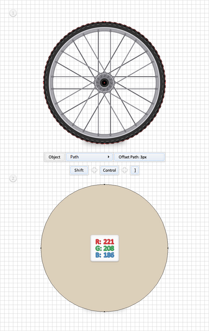Screen dimensions: 209x331
Task: Click the top anchor point of beige circle
Action: 104,185
